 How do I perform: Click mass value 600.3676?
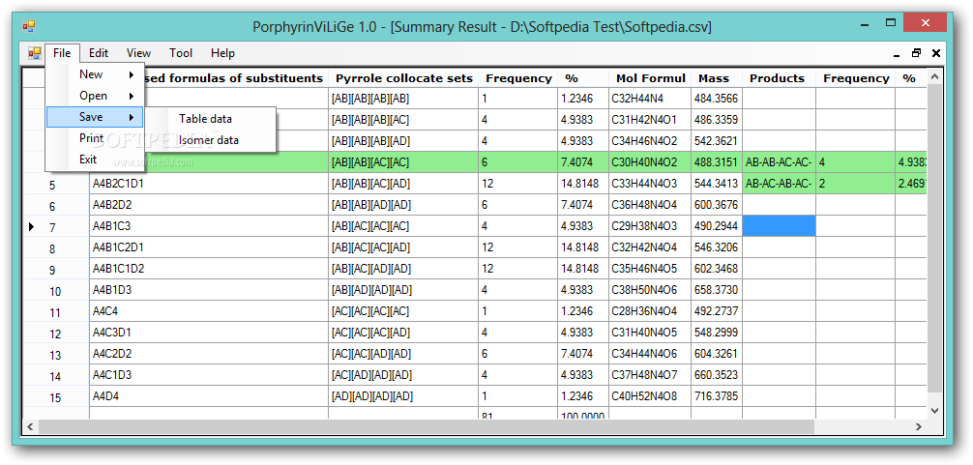(717, 205)
